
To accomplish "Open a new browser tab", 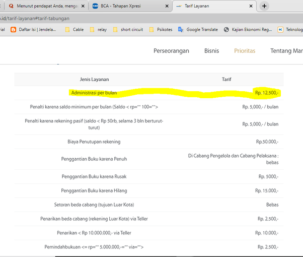I will tap(264, 6).
